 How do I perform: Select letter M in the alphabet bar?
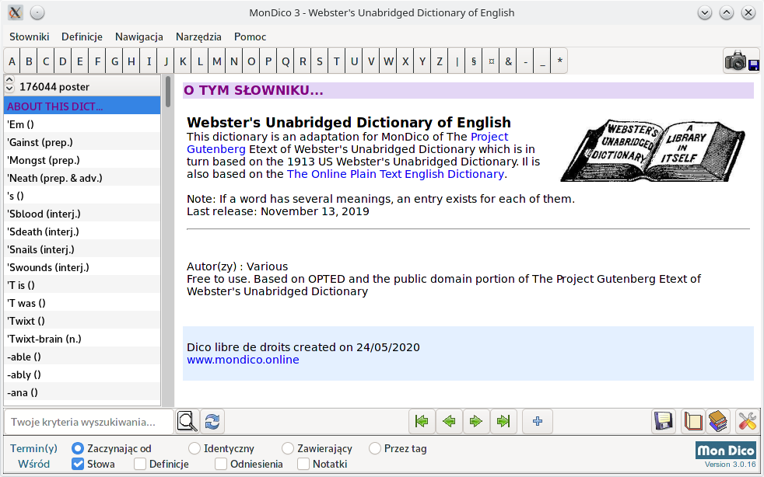point(217,61)
